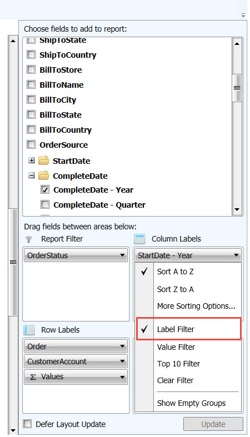Image resolution: width=250 pixels, height=437 pixels.
Task: Click the CompleteDate folder icon
Action: pos(44,175)
